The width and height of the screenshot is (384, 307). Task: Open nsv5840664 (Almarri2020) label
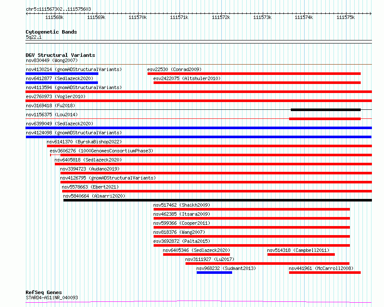[94, 196]
